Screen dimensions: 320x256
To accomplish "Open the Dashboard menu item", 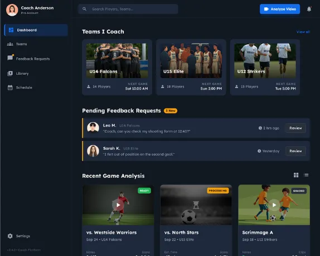I will 36,30.
